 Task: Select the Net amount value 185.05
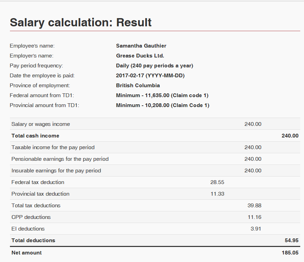coord(290,253)
